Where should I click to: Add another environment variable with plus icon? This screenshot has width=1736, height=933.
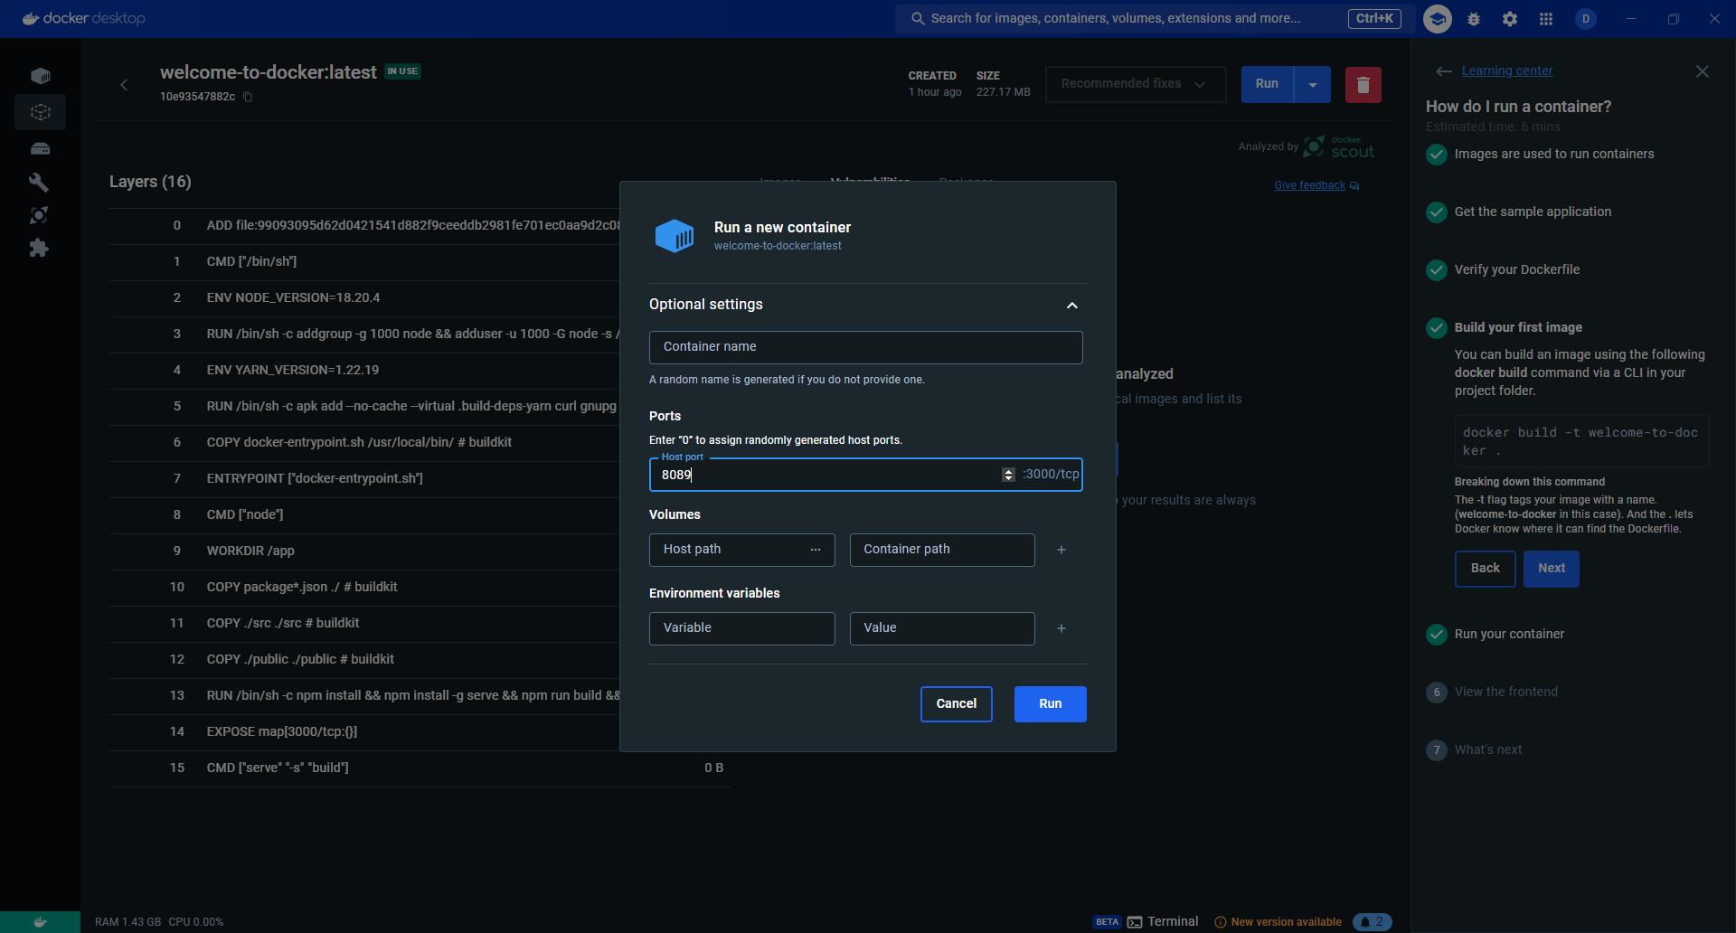point(1061,628)
